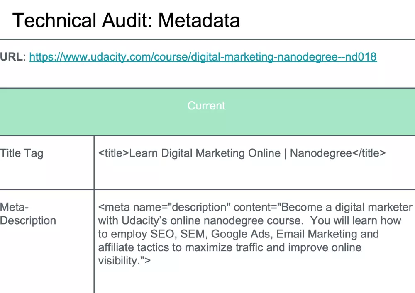The width and height of the screenshot is (415, 293).
Task: Select the bold 'URL' label
Action: [12, 57]
